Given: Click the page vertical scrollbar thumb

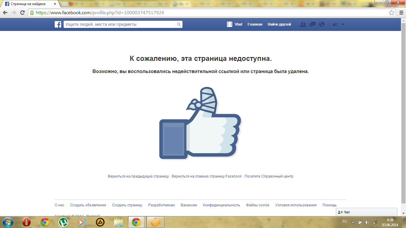Looking at the screenshot, I should click(403, 113).
